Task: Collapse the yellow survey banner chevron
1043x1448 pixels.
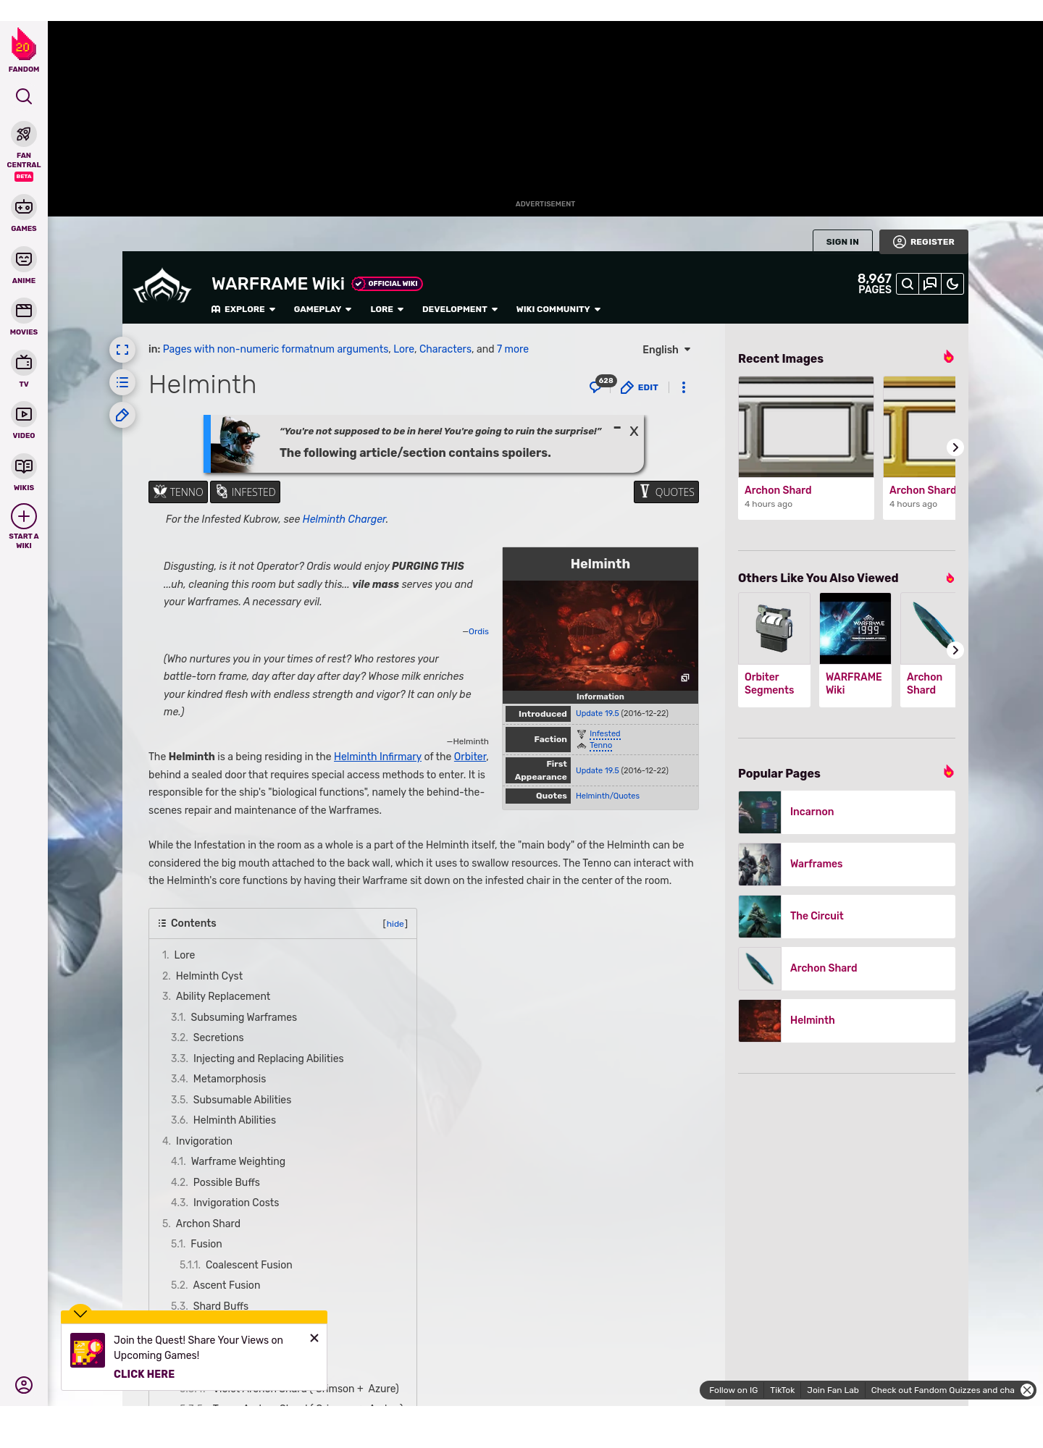Action: tap(80, 1313)
